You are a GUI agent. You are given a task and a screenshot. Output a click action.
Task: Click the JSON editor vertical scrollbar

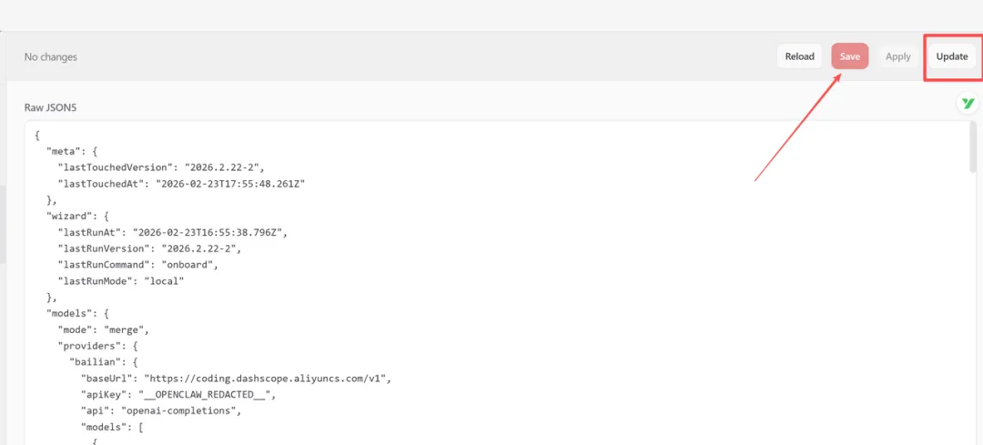tap(973, 150)
